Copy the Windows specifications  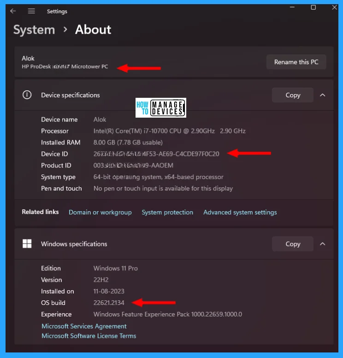tap(293, 244)
